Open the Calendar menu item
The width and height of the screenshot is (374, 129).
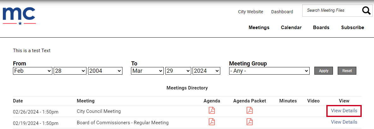pyautogui.click(x=291, y=28)
